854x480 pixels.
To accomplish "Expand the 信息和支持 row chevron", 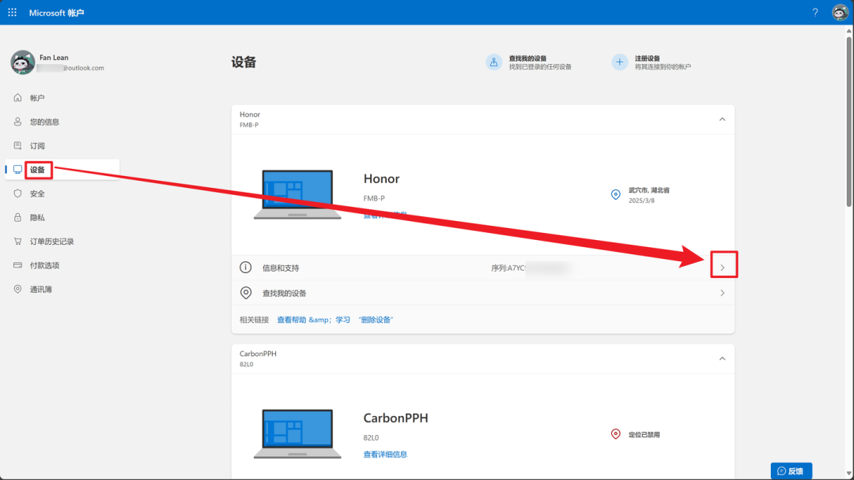I will pyautogui.click(x=723, y=268).
